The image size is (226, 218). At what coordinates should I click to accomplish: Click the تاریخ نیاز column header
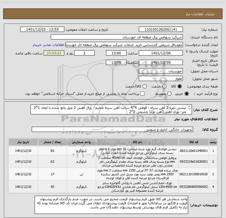click(x=23, y=142)
